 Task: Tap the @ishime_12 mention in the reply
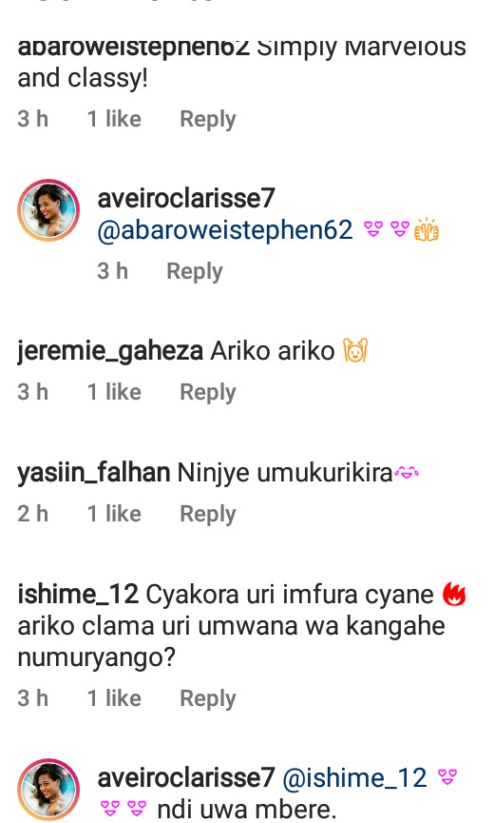pos(355,777)
